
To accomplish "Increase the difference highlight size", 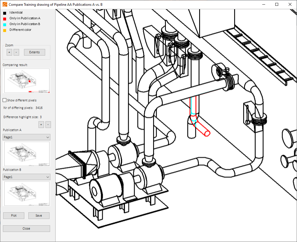I will pos(41,124).
